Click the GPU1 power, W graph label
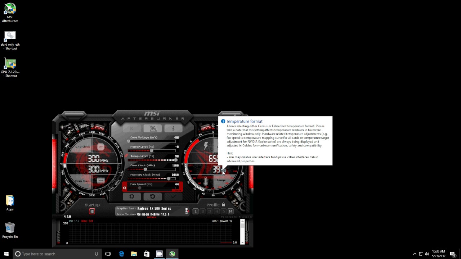 tap(222, 221)
